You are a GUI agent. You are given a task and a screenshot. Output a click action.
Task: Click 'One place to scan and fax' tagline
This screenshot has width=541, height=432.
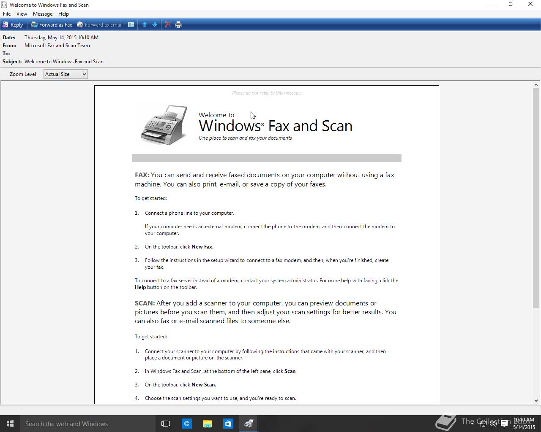pos(245,138)
